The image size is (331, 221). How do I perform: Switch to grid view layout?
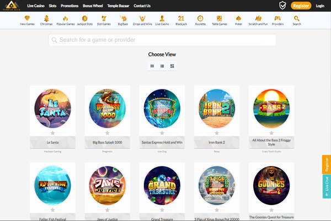[x=152, y=66]
